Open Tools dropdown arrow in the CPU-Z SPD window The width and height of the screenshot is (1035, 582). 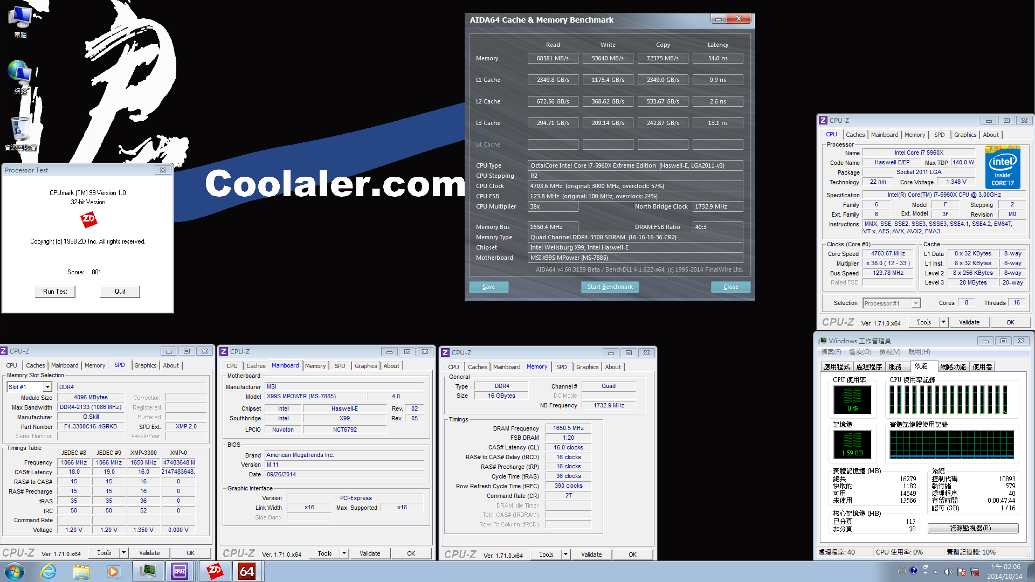123,553
